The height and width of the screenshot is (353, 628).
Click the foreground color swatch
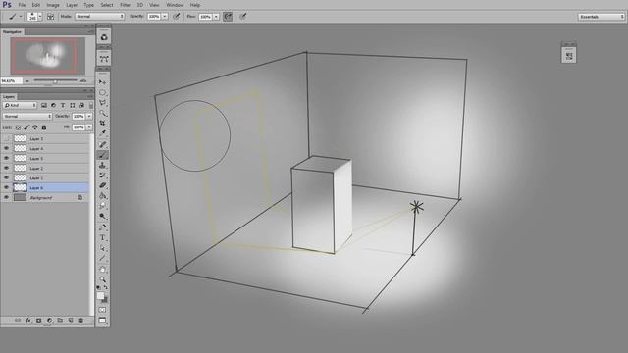pos(100,296)
